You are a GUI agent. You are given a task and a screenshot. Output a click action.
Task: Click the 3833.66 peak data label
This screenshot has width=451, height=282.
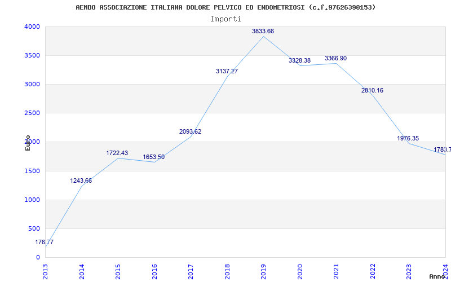click(x=263, y=32)
